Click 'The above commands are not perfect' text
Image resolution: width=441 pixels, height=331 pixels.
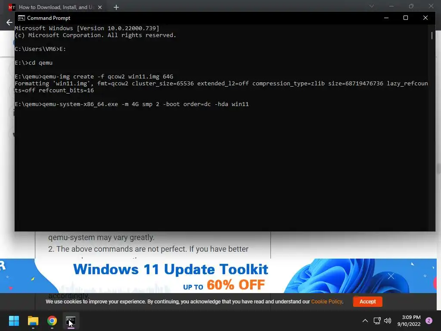click(148, 249)
